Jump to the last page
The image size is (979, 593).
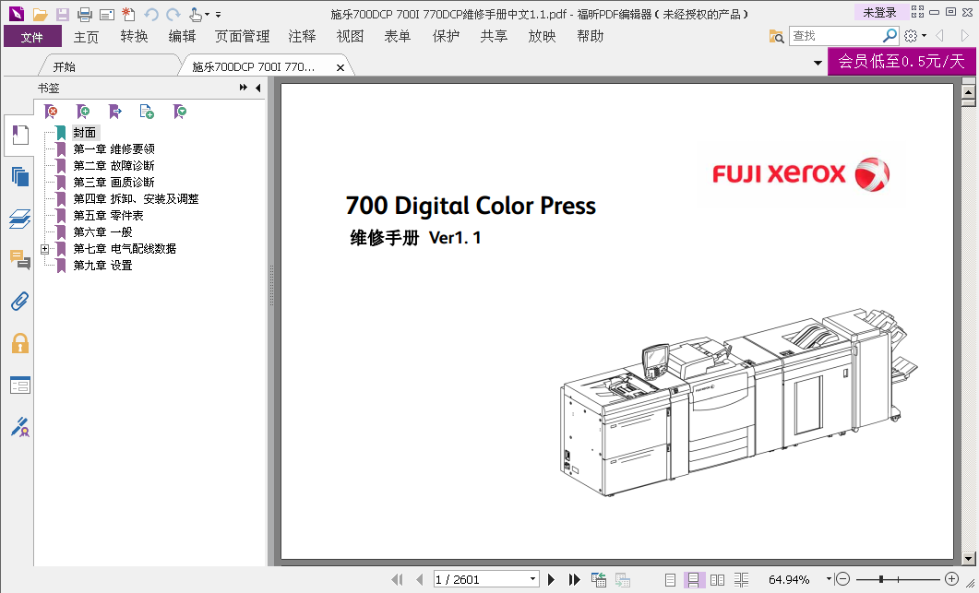point(575,580)
